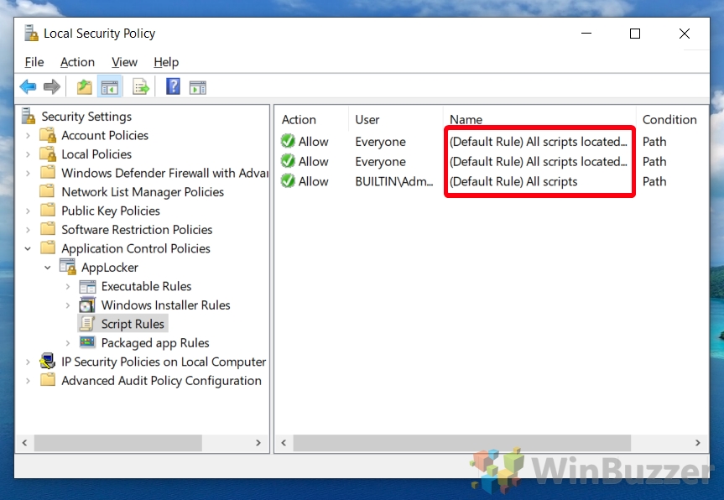724x500 pixels.
Task: Expand the Packaged app Rules node
Action: (x=68, y=343)
